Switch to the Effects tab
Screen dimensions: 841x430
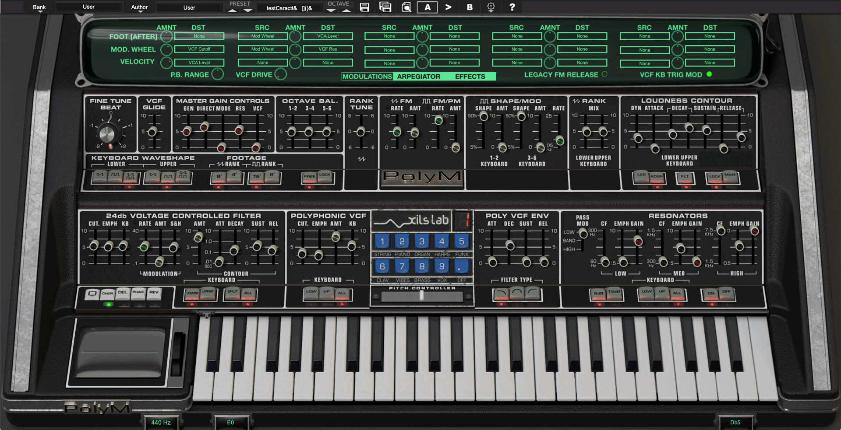point(470,77)
